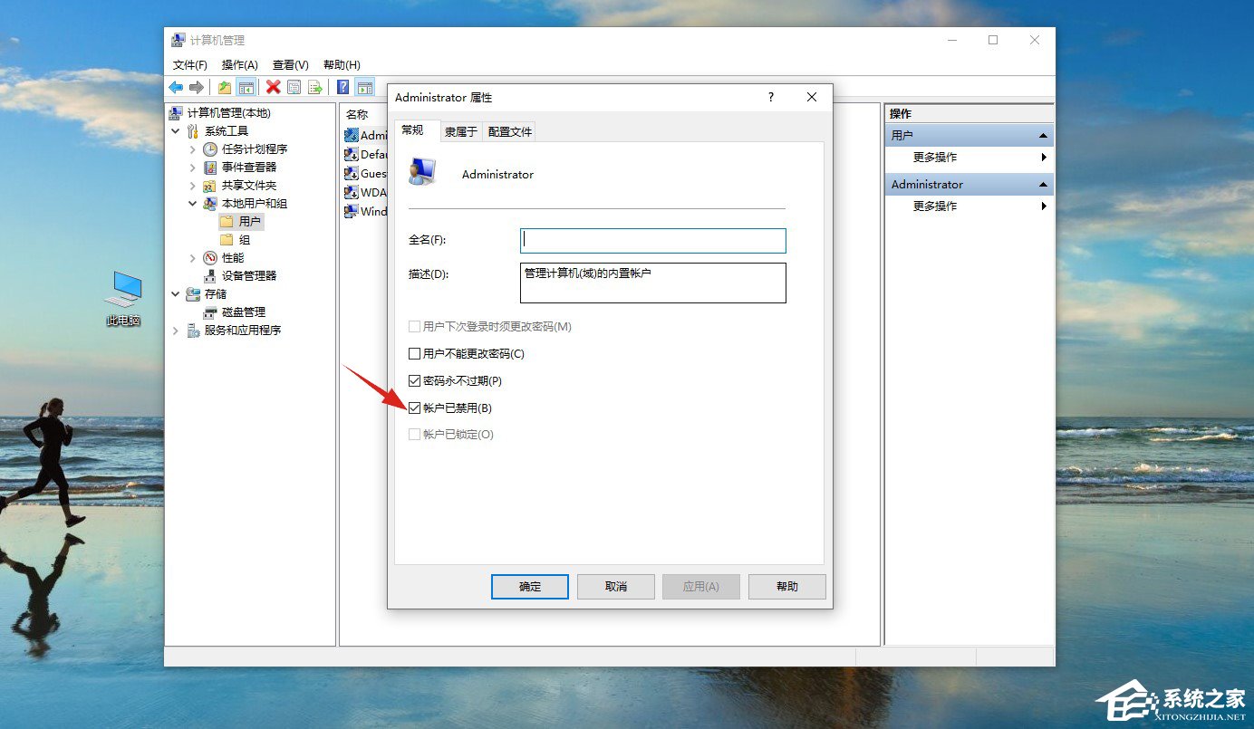The image size is (1254, 729).
Task: Click the Forward arrow in the toolbar
Action: 196,88
